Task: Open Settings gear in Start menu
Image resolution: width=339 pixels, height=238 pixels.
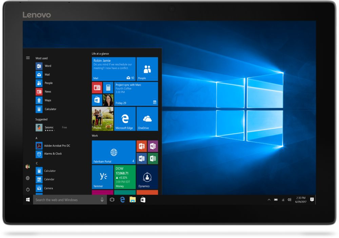Action: coord(28,178)
